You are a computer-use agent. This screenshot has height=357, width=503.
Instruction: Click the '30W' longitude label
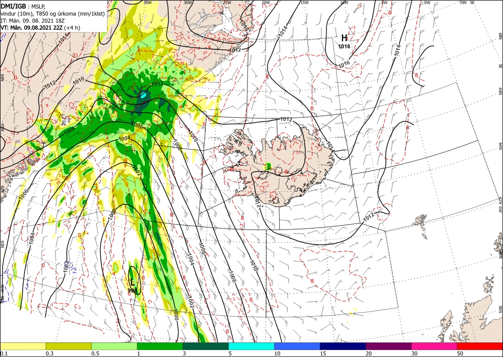(x=188, y=3)
